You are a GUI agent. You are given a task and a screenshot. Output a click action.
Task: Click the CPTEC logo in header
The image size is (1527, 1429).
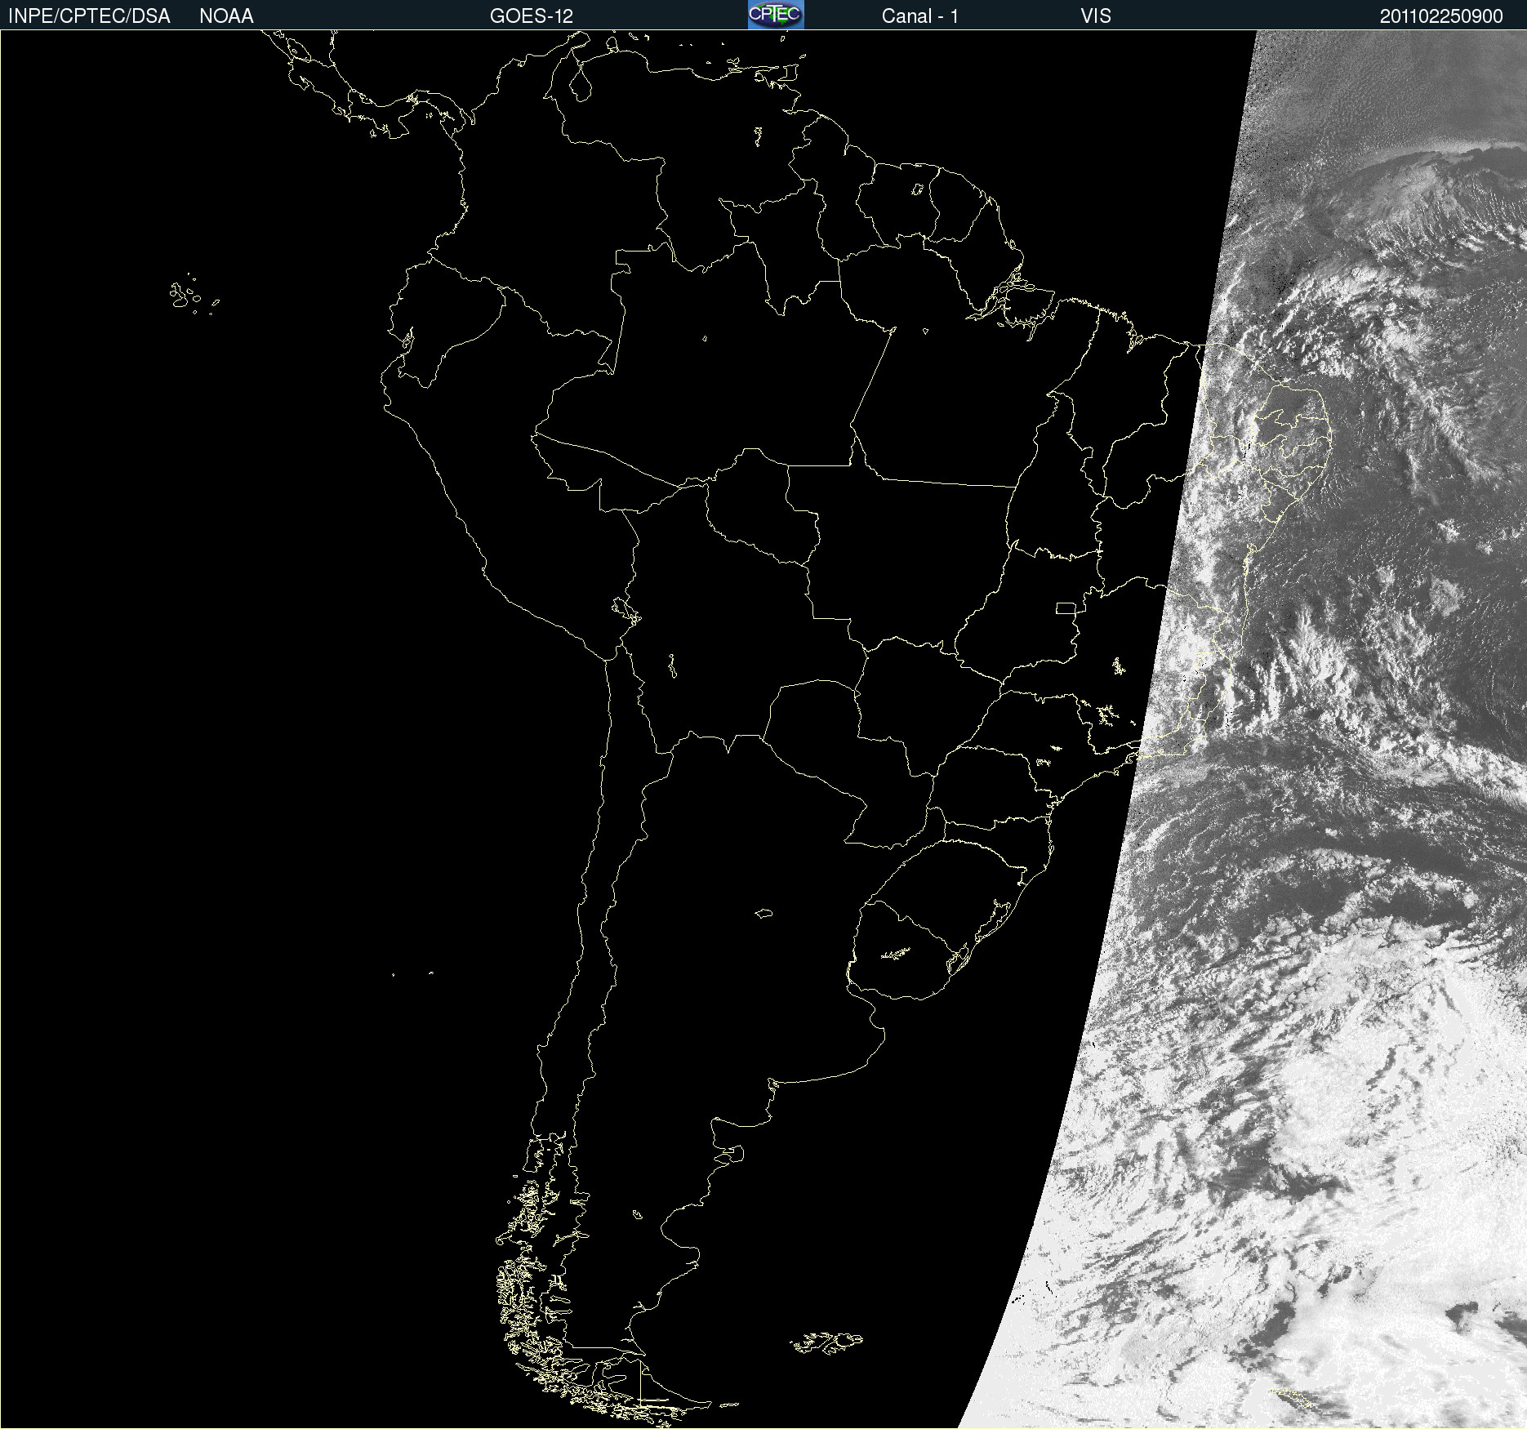click(776, 15)
